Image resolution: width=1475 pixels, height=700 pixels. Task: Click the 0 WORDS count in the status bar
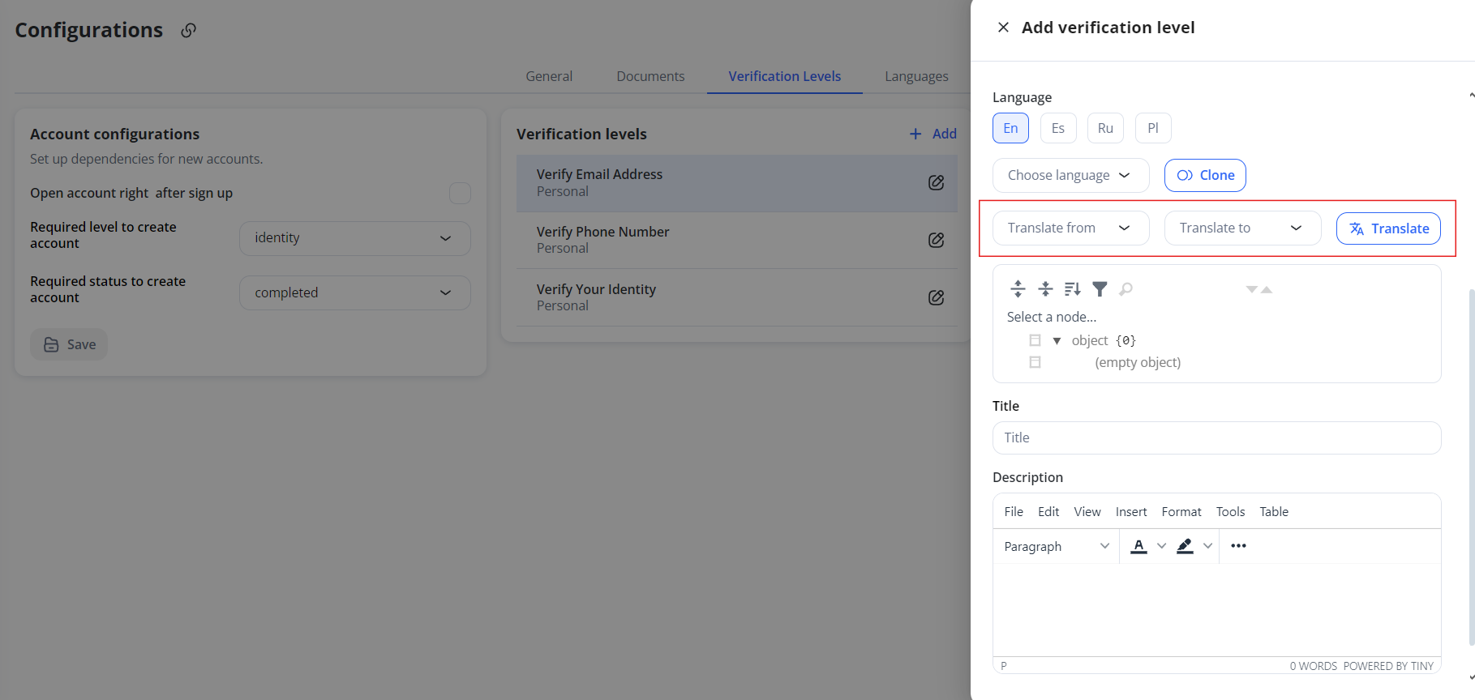pyautogui.click(x=1313, y=666)
